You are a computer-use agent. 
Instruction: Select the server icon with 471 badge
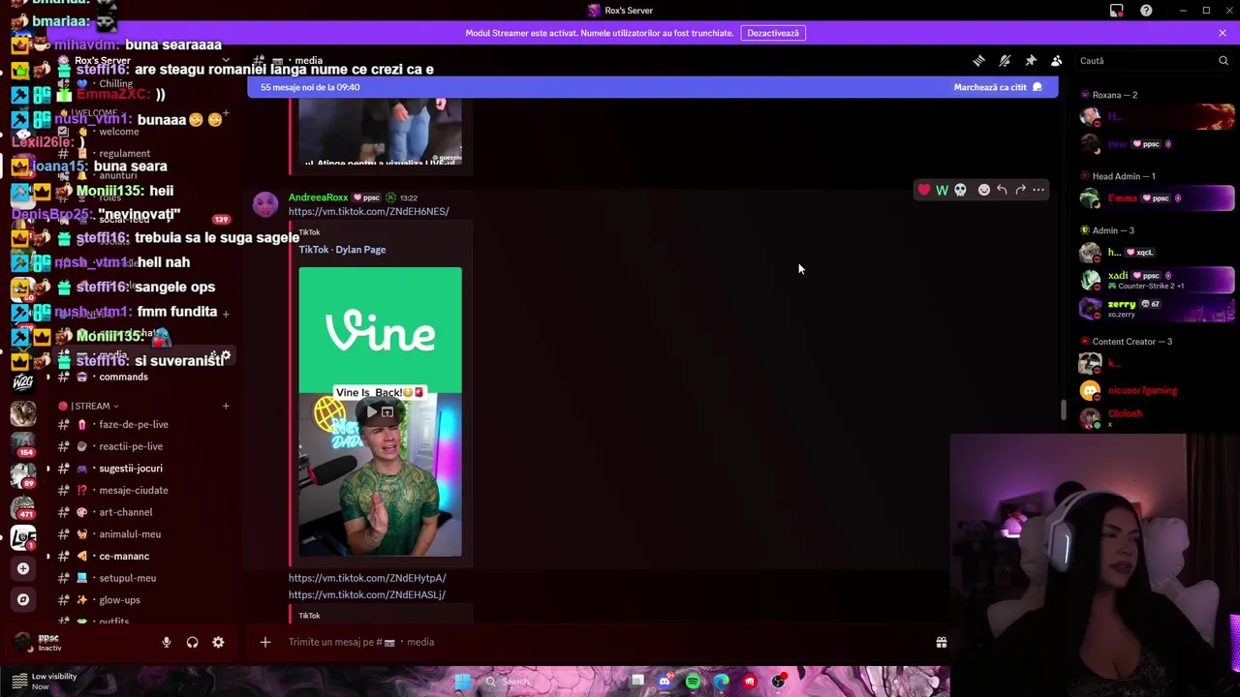[x=22, y=506]
